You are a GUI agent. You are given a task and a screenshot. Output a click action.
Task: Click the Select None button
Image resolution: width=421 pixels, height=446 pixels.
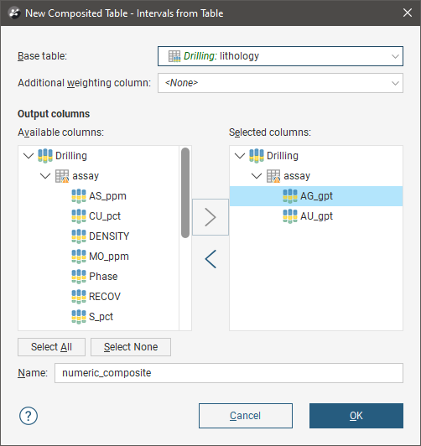tap(131, 347)
